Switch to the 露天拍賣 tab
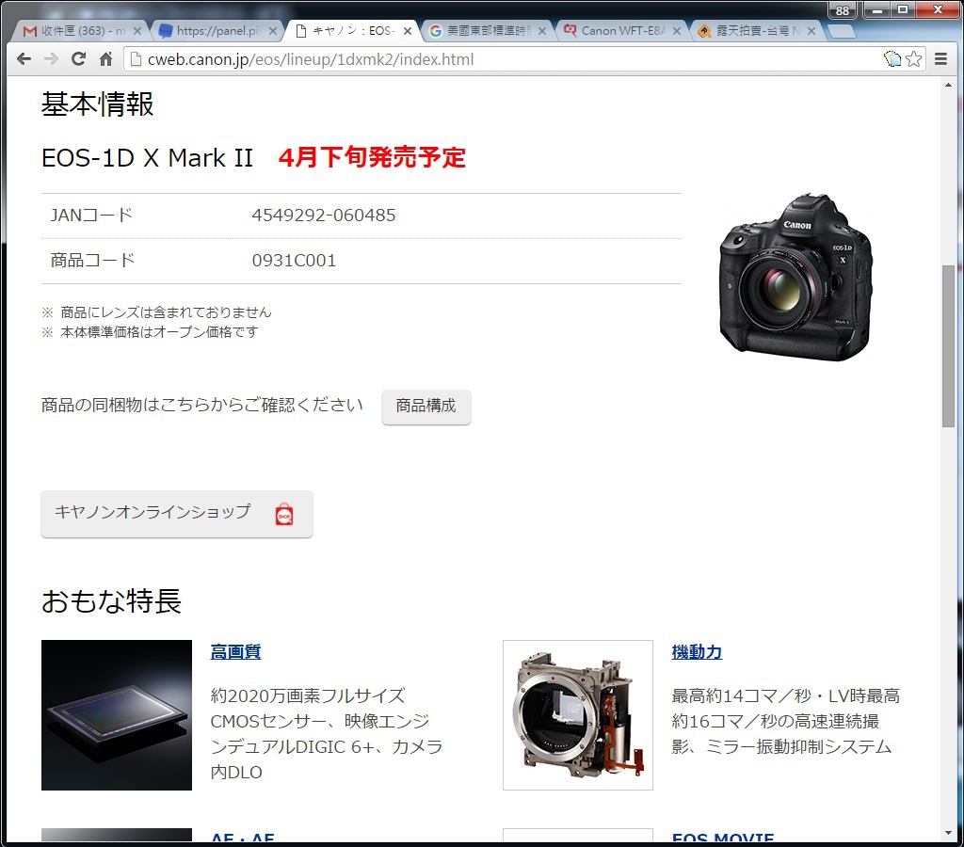The height and width of the screenshot is (847, 964). [x=758, y=31]
